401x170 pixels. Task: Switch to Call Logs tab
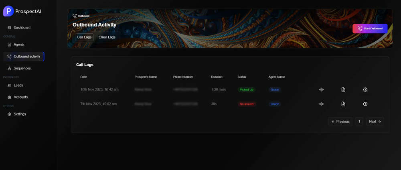pyautogui.click(x=84, y=37)
